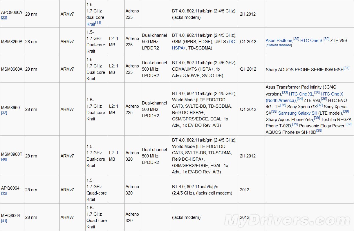Open footnote [11] next to Krait
This screenshot has width=354, height=231.
98,23
